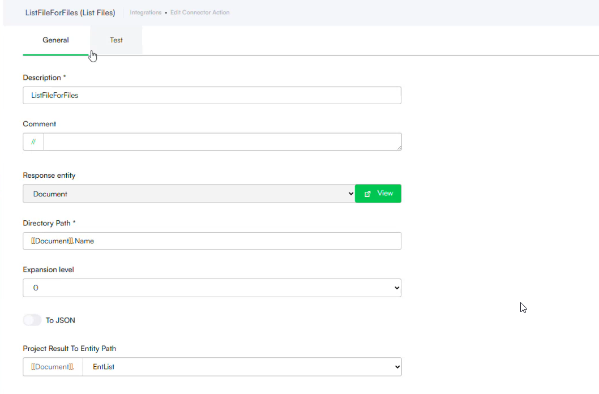Toggle the To JSON switch
The height and width of the screenshot is (394, 599).
tap(32, 320)
